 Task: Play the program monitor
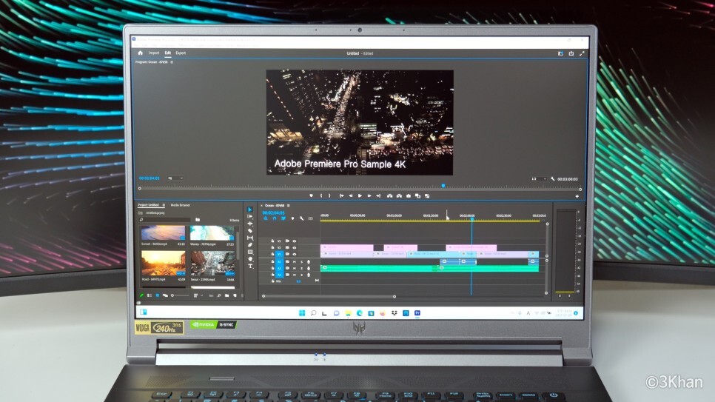[360, 195]
